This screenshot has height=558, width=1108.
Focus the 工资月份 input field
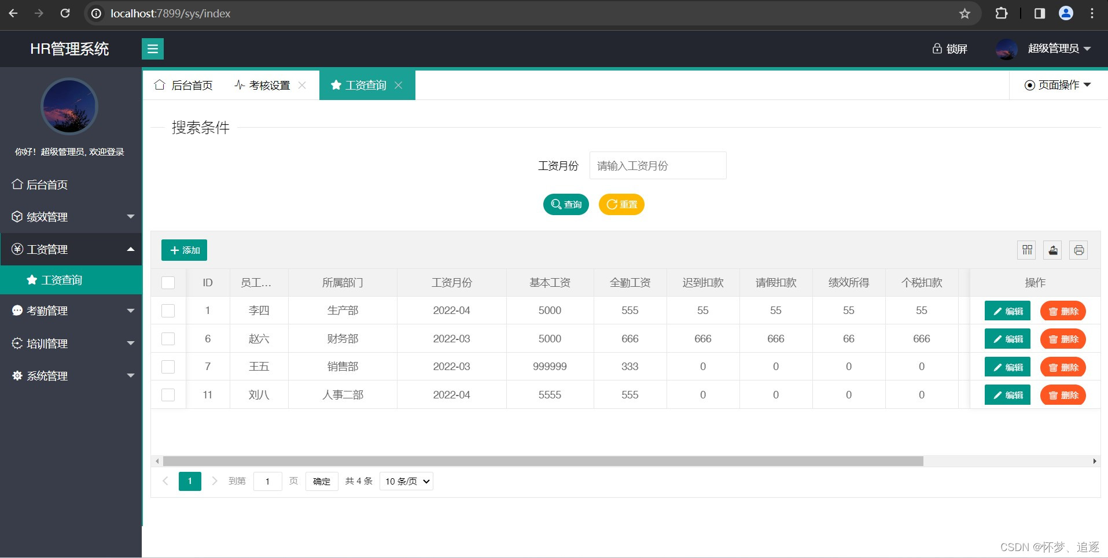[x=658, y=165]
